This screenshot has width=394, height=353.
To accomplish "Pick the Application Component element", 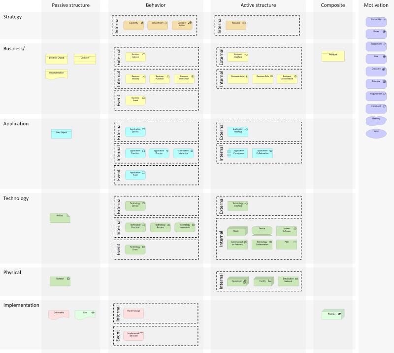I will pyautogui.click(x=237, y=153).
